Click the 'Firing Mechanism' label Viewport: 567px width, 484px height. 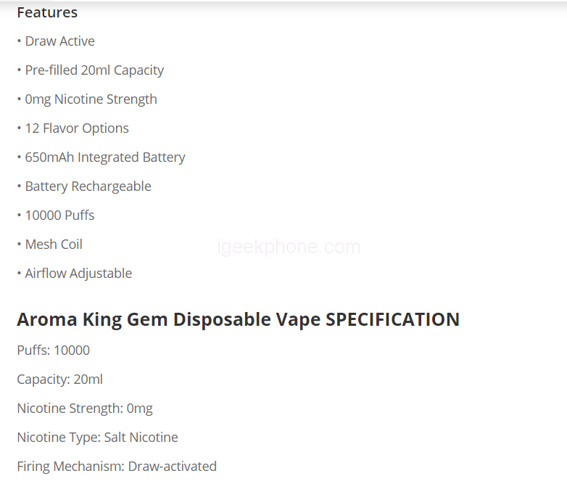(x=70, y=467)
